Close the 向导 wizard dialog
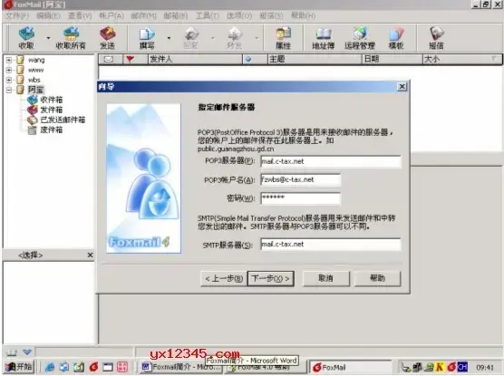 coord(402,87)
